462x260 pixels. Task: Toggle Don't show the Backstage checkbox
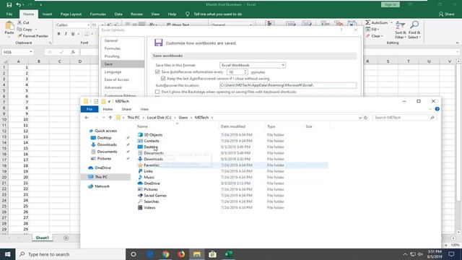click(157, 92)
